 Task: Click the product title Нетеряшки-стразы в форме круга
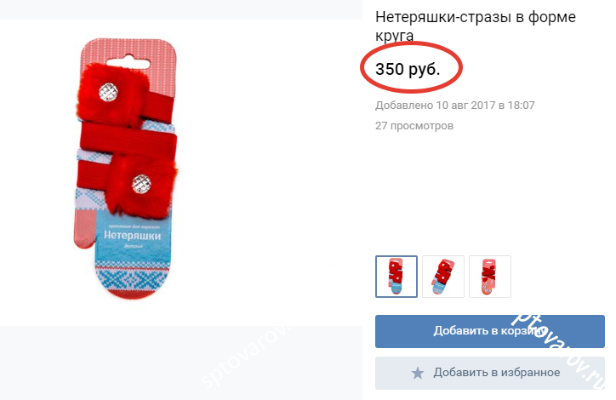coord(476,26)
